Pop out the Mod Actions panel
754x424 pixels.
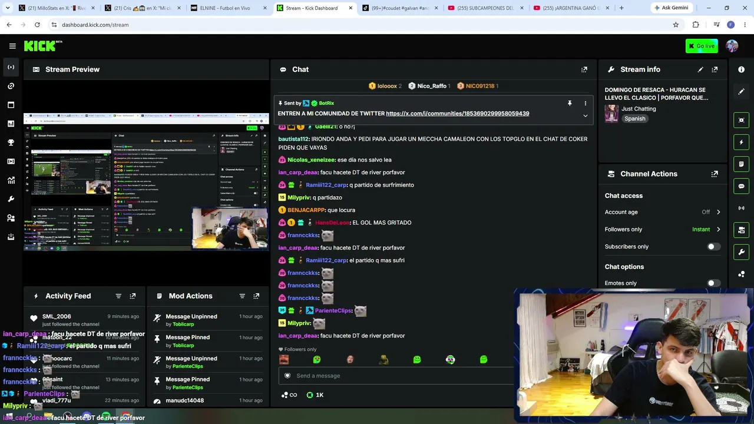click(256, 296)
